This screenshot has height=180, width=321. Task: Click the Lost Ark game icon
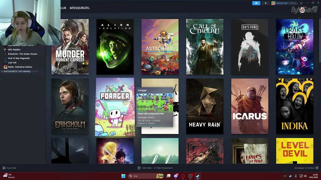click(6, 62)
